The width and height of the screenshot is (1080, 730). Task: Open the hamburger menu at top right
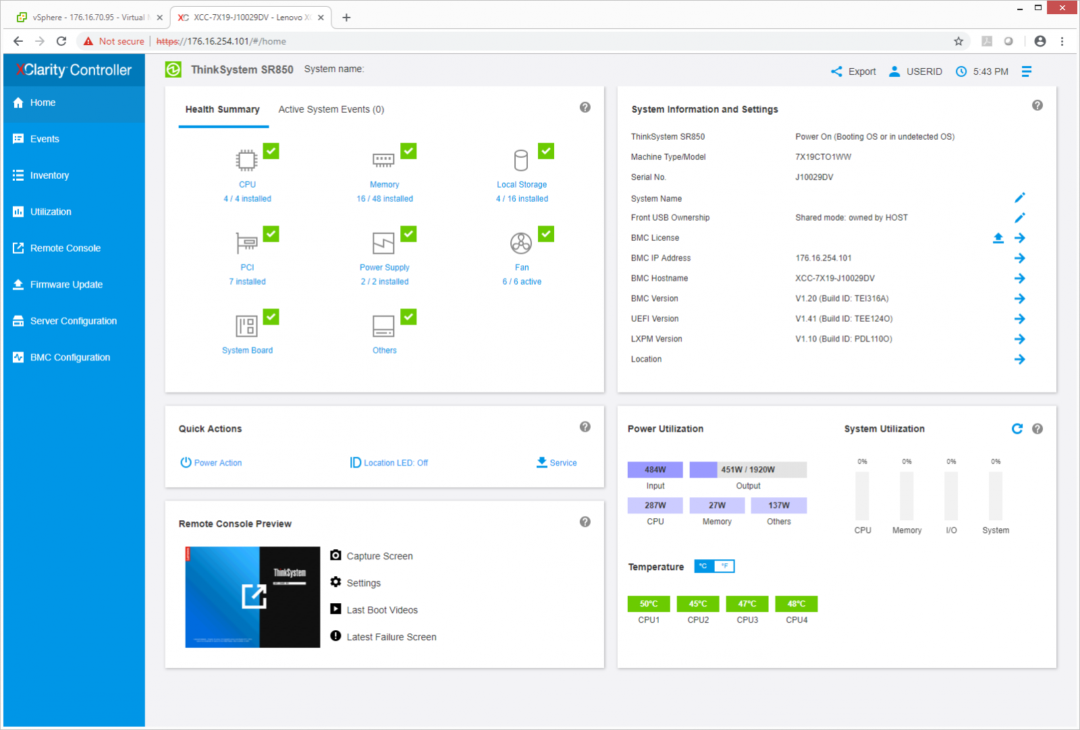point(1026,72)
